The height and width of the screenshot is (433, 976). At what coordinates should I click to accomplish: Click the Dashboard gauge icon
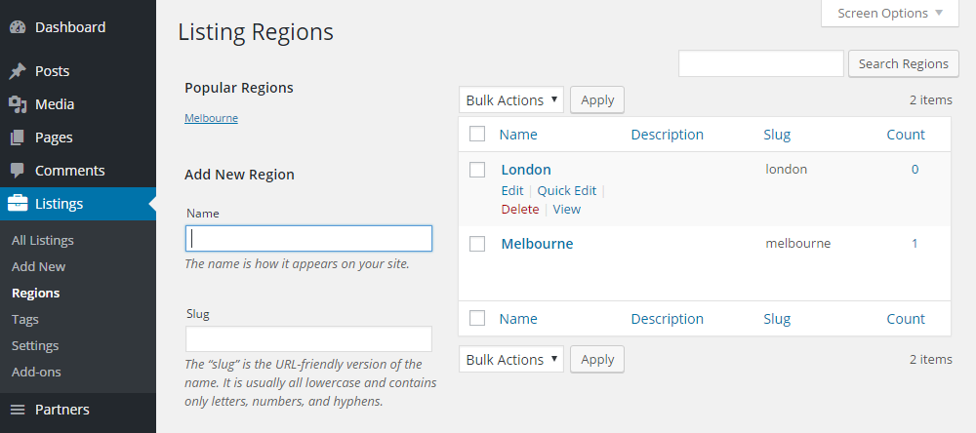(x=18, y=27)
